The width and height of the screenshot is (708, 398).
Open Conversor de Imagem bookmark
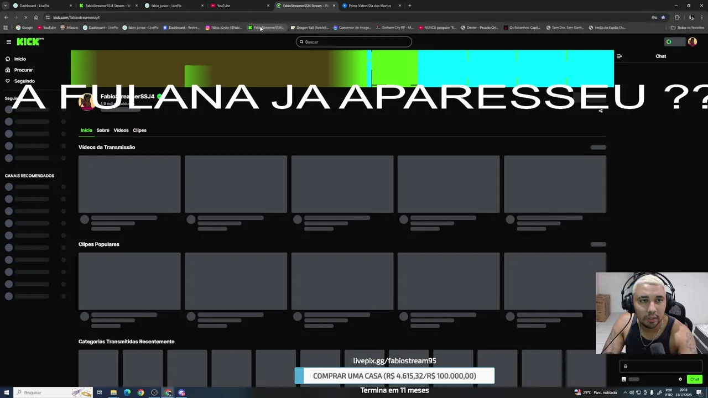(x=352, y=28)
